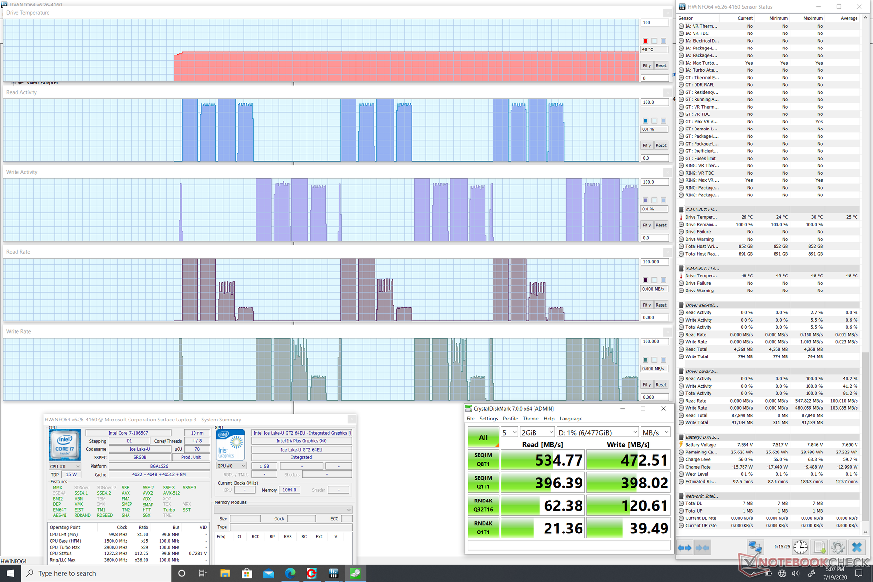Open the volume control in system tray
873x582 pixels.
[795, 573]
